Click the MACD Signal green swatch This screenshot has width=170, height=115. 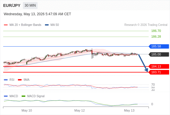coord(23,96)
